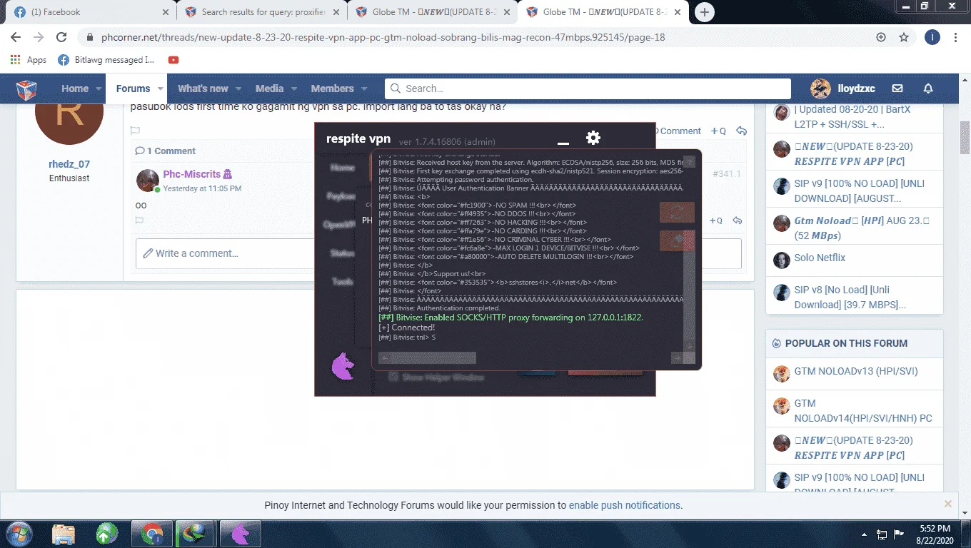This screenshot has width=971, height=548.
Task: Reload the current page
Action: click(61, 37)
